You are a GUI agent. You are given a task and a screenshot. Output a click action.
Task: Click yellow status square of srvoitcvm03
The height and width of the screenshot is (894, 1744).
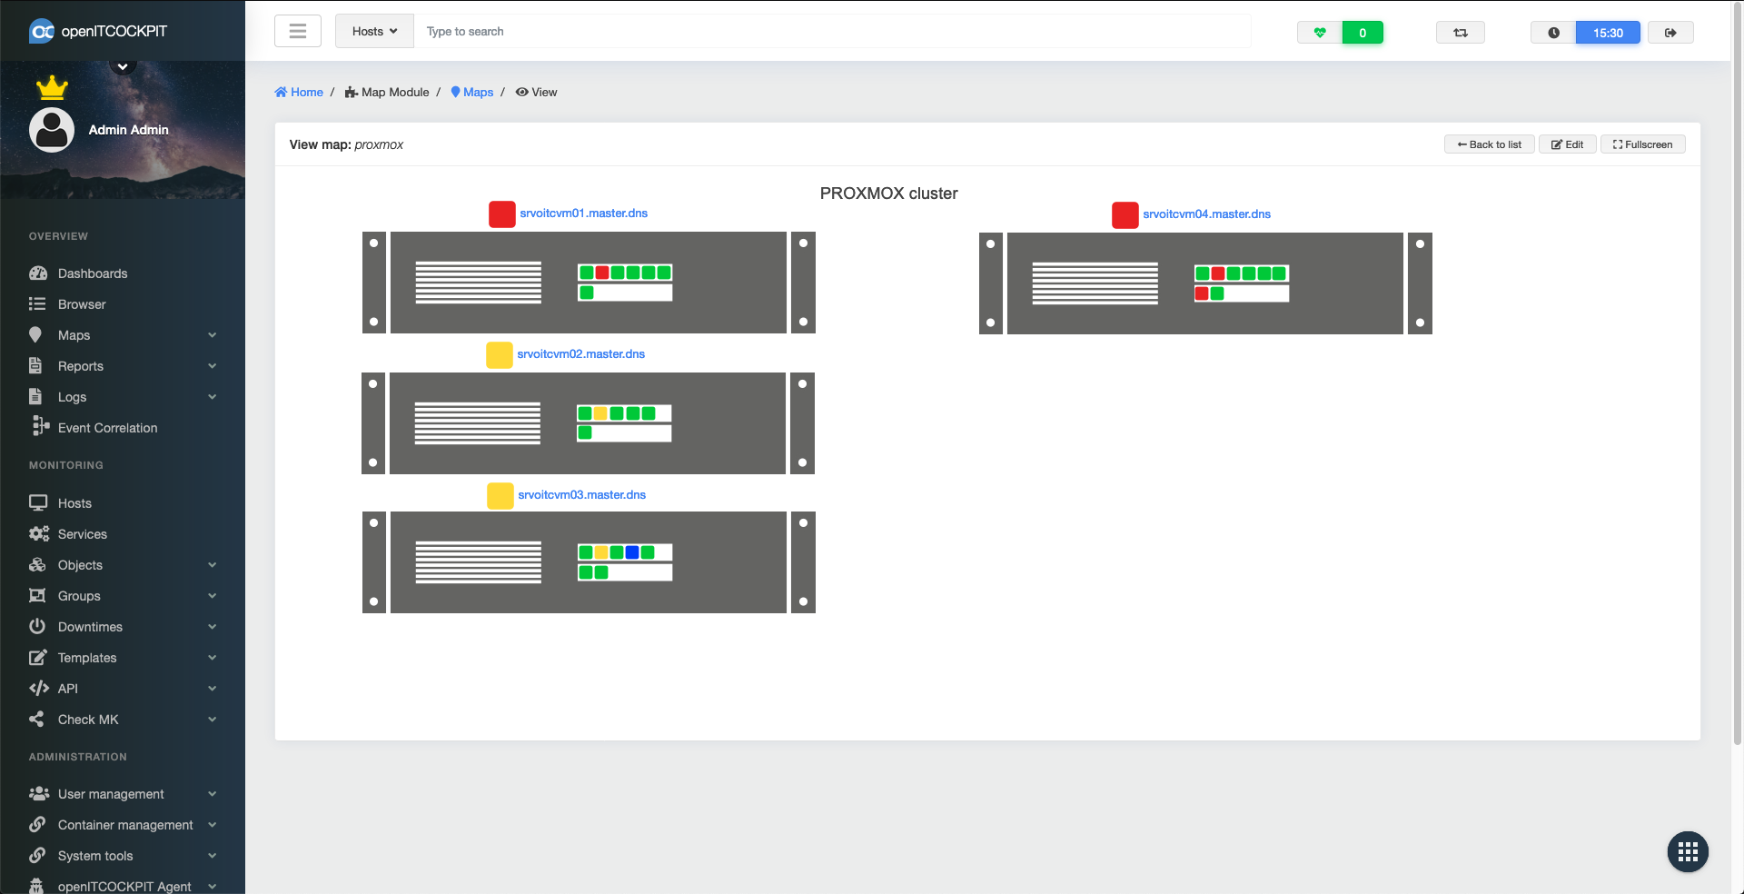[500, 496]
